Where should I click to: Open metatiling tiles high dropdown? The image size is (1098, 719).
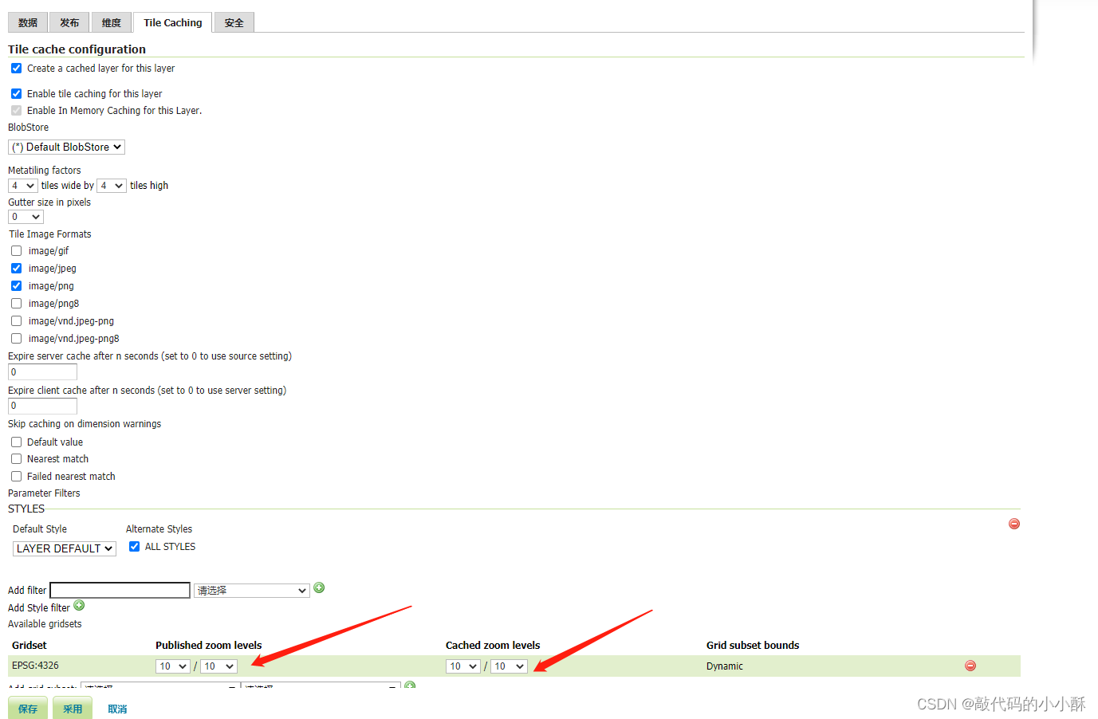pos(112,186)
